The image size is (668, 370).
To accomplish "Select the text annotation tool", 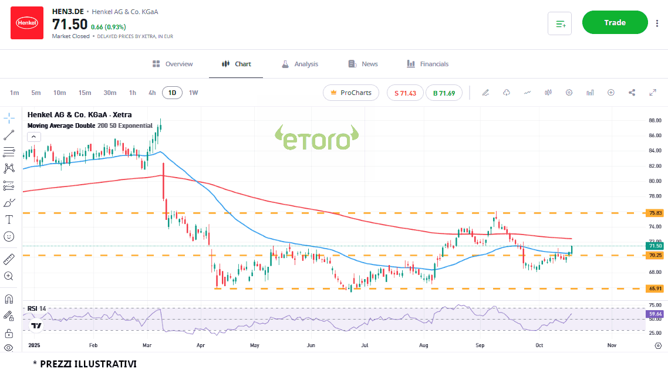I will click(9, 219).
